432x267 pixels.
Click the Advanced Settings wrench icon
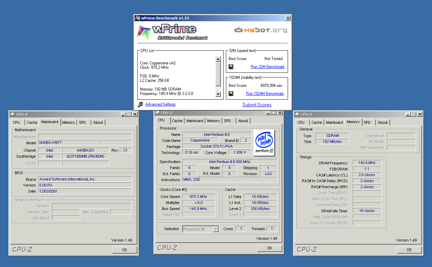(x=140, y=105)
